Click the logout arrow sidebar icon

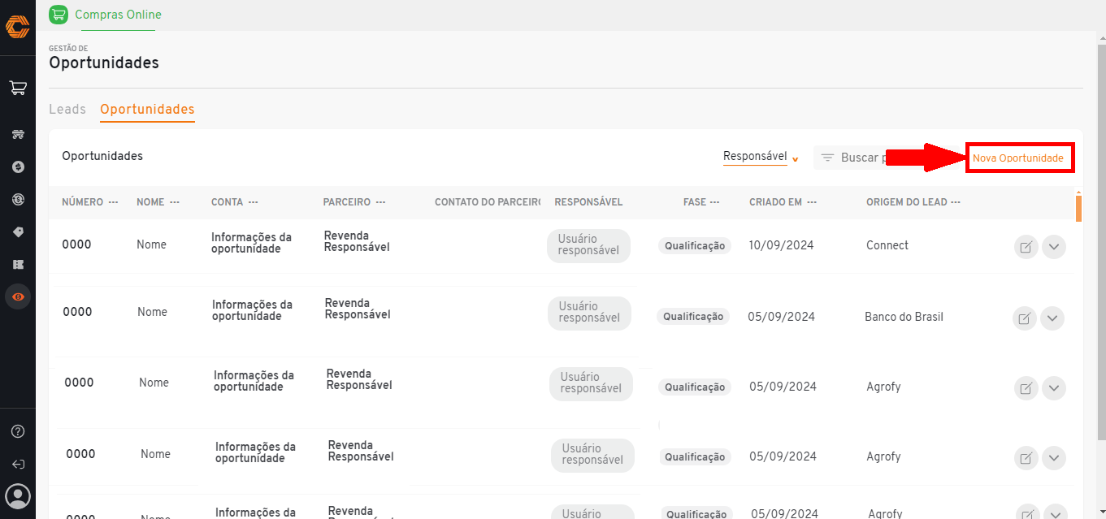[18, 464]
